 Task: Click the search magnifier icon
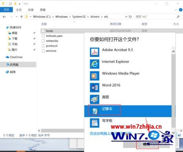(178, 17)
